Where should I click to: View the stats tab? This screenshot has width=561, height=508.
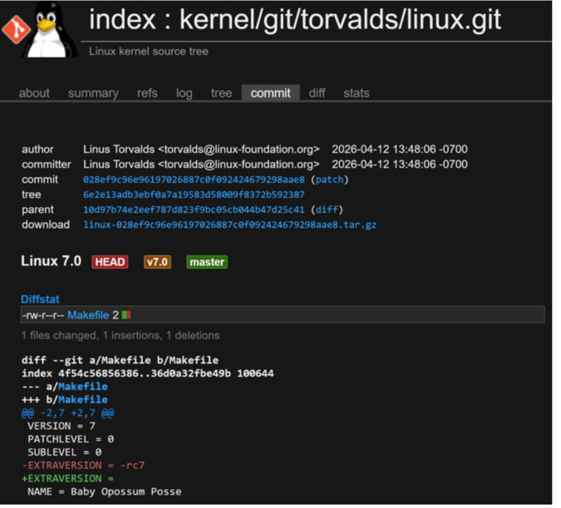(356, 93)
